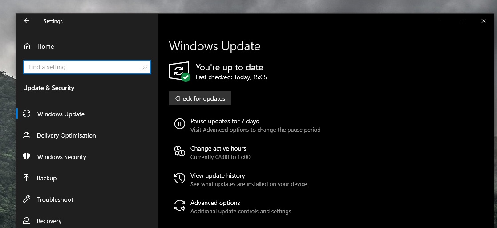Select Pause updates for 7 days
The image size is (497, 228).
click(x=224, y=121)
